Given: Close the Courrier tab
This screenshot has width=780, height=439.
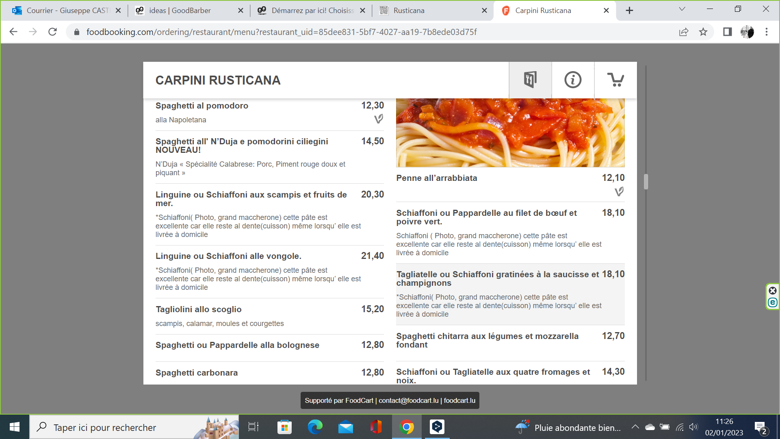Looking at the screenshot, I should click(x=118, y=11).
